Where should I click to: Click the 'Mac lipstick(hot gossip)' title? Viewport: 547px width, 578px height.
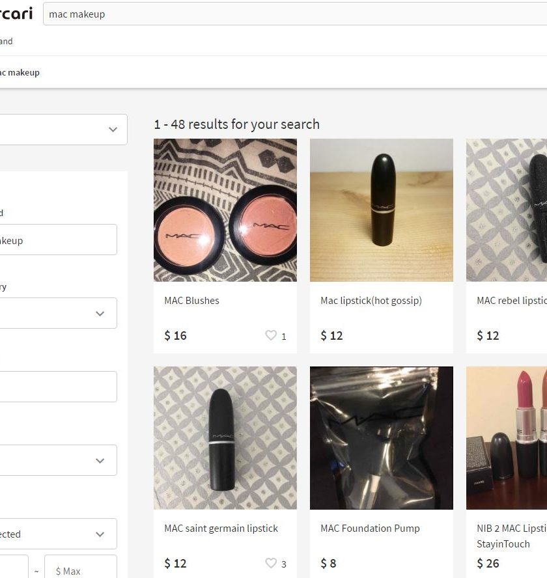tap(371, 301)
